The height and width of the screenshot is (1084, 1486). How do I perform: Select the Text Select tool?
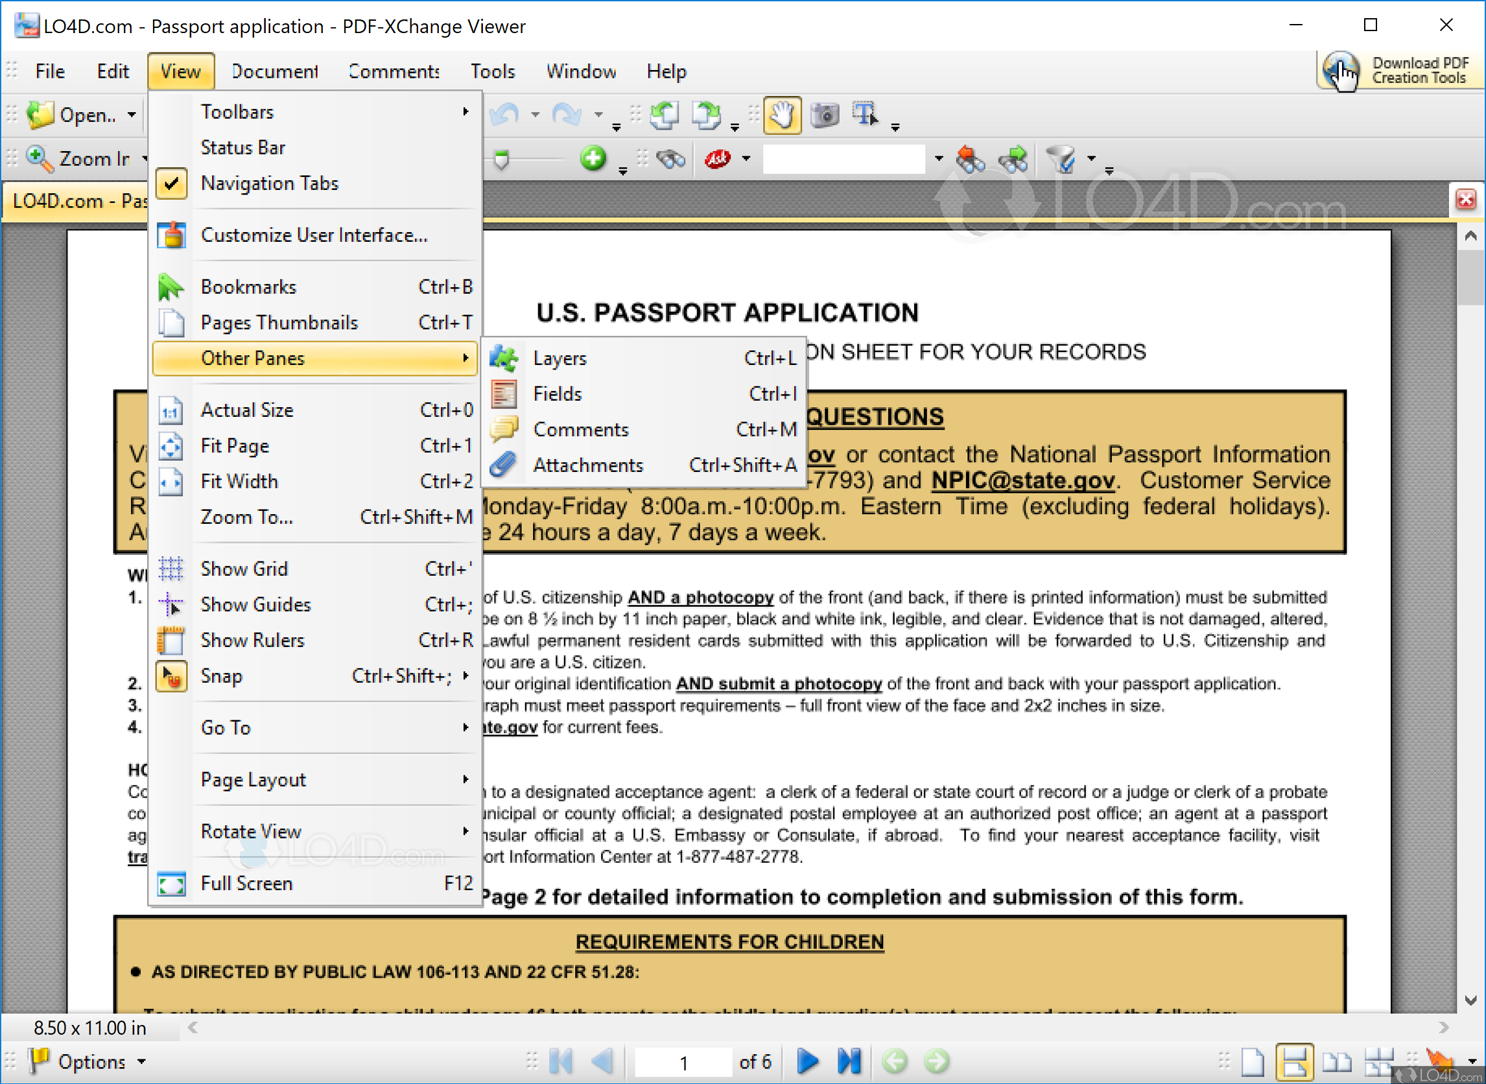(866, 114)
